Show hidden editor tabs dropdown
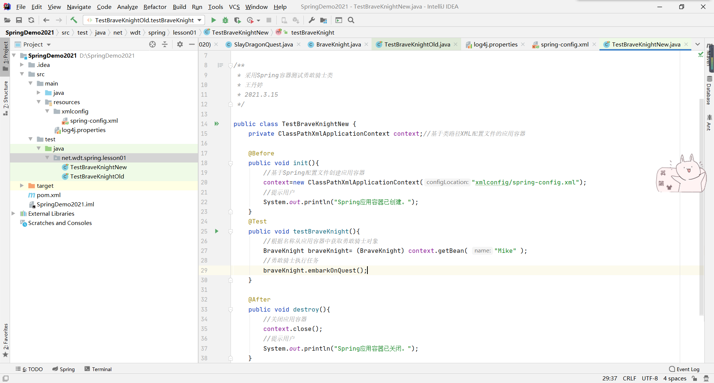This screenshot has width=714, height=383. 698,44
